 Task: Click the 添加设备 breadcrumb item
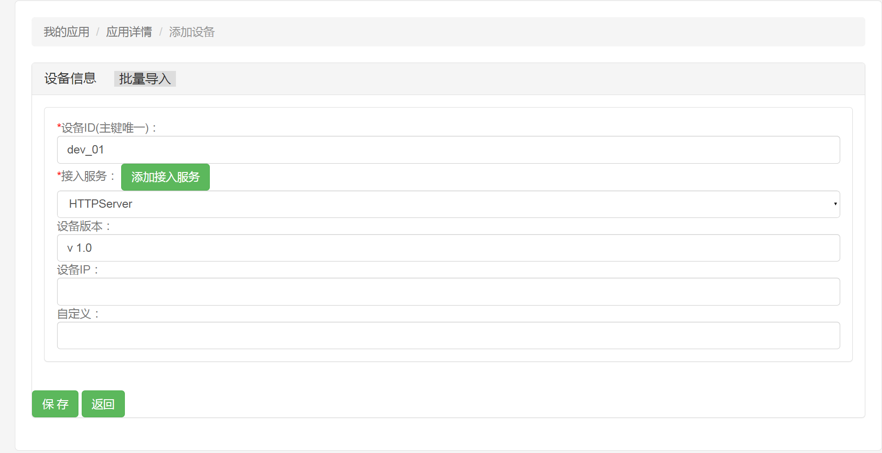pos(192,32)
